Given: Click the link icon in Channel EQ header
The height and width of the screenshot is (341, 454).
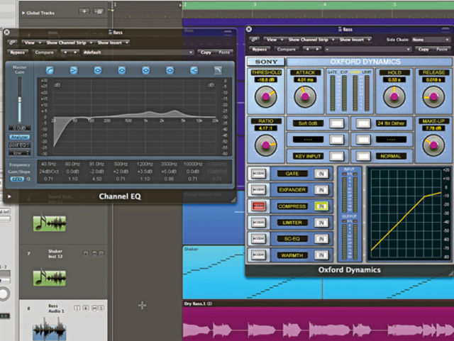Looking at the screenshot, I should click(x=13, y=43).
